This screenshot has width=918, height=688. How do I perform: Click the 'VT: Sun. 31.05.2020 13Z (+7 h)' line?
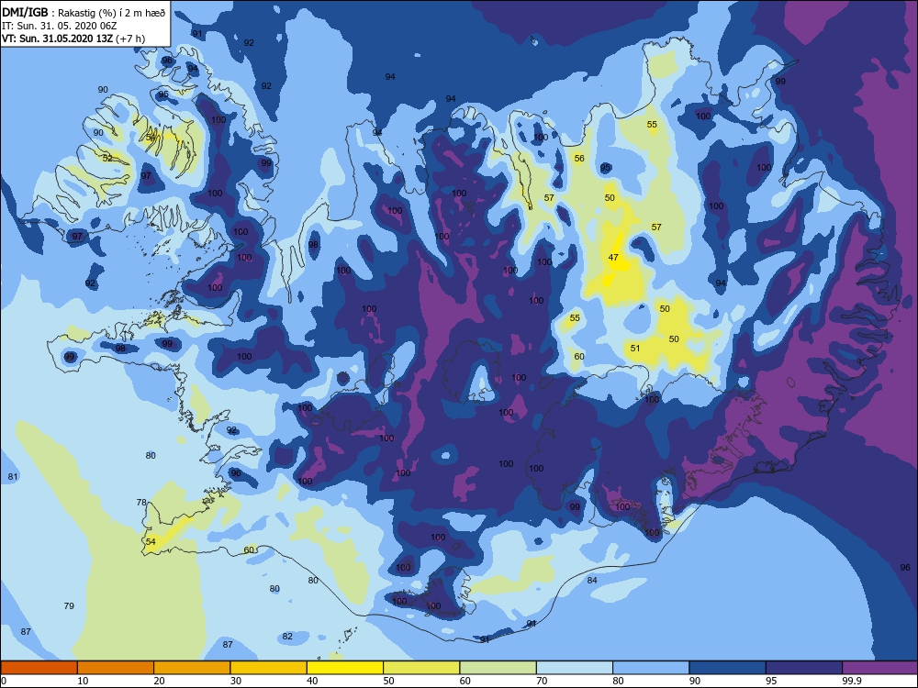73,39
